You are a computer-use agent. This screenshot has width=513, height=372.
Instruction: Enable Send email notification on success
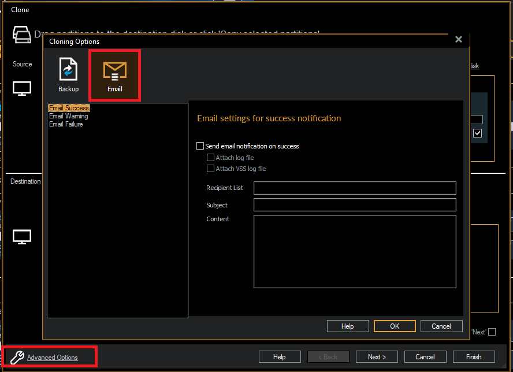point(200,146)
